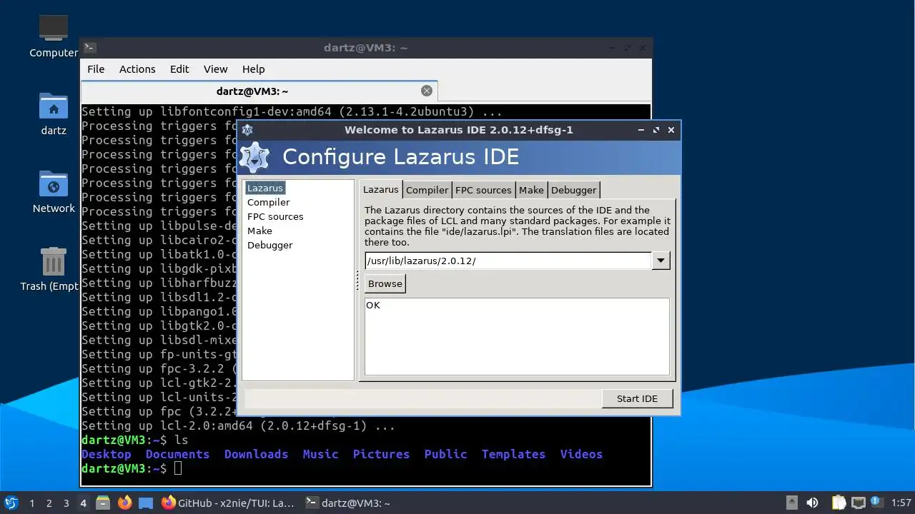Open the network connection tray icon
The width and height of the screenshot is (915, 514).
coord(858,503)
